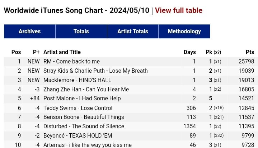Select Teddy Swims - Lose Control entry
This screenshot has height=148, width=258.
(78, 108)
